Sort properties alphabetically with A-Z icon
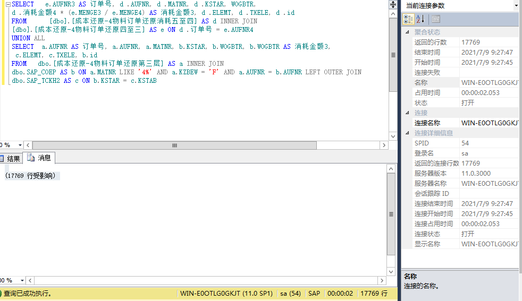Screen dimensions: 522x301 (420, 19)
